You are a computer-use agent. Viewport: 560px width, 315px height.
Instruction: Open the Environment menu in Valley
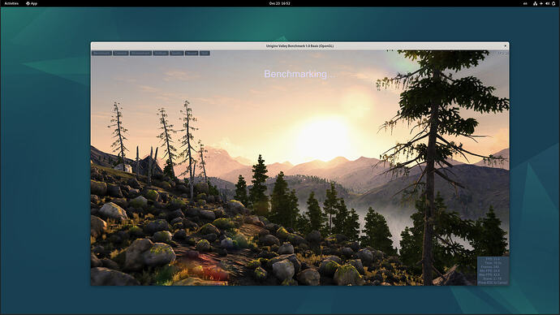140,54
